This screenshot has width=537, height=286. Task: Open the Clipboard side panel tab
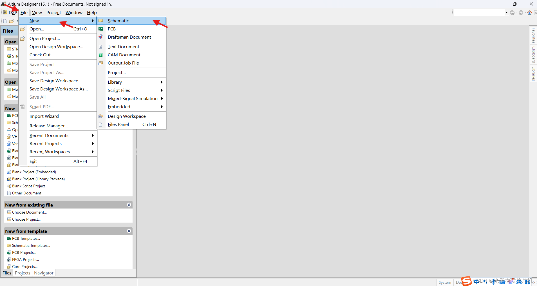pyautogui.click(x=533, y=55)
